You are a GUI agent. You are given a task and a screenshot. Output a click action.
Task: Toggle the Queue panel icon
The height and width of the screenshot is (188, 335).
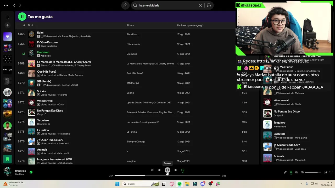pyautogui.click(x=291, y=172)
